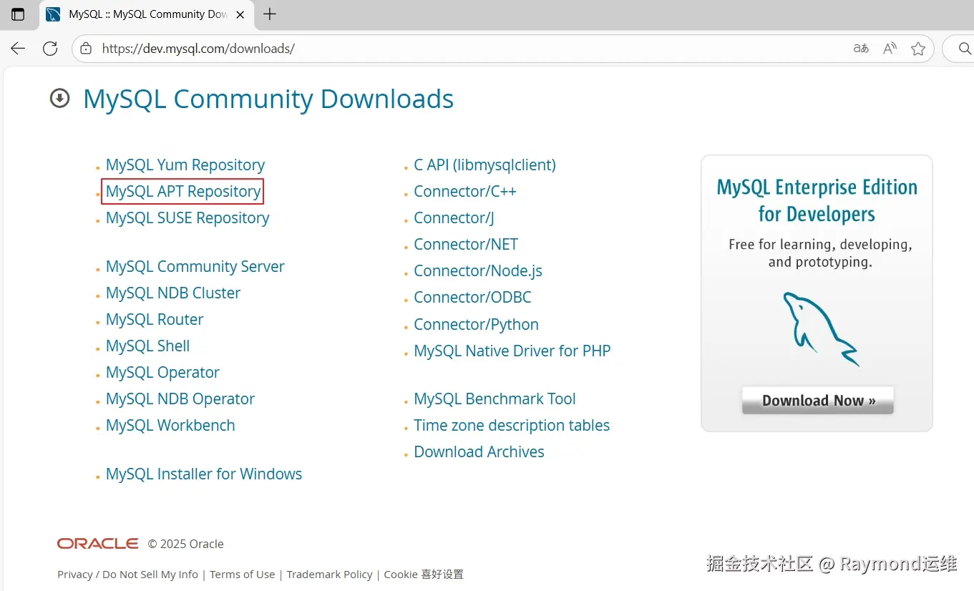Open MySQL Yum Repository link
Image resolution: width=974 pixels, height=591 pixels.
[185, 165]
